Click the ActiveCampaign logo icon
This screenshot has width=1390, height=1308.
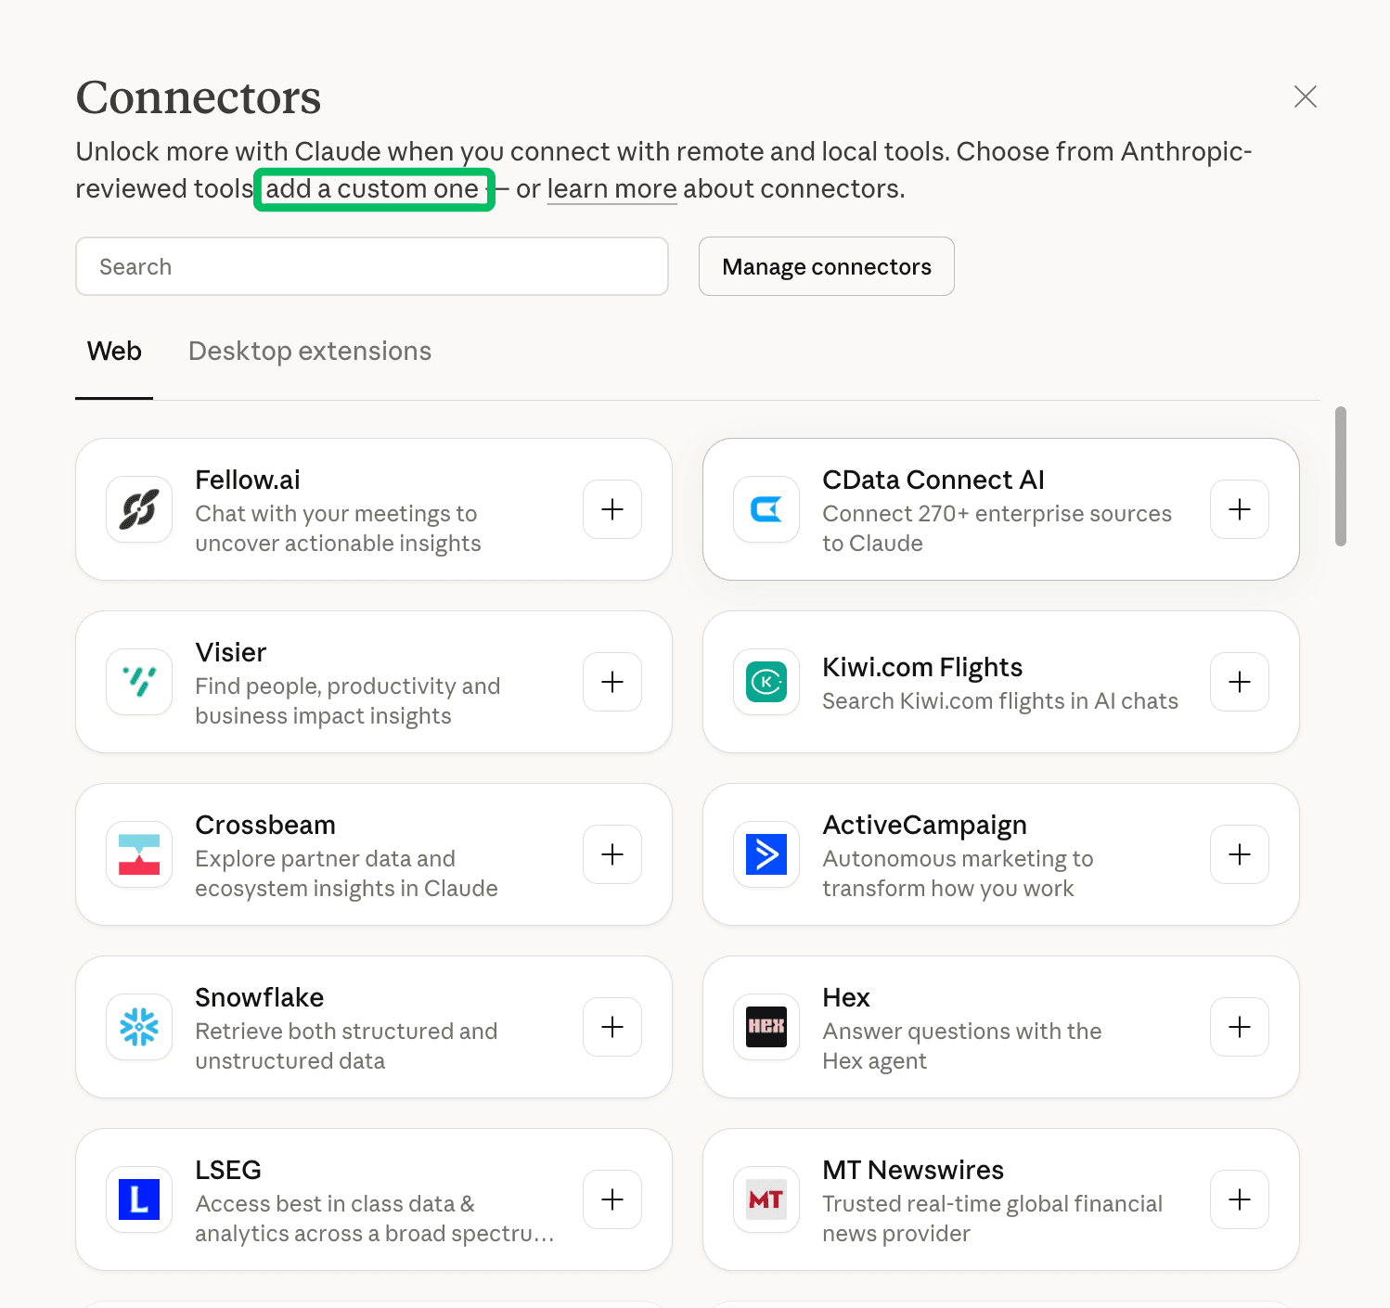(766, 854)
